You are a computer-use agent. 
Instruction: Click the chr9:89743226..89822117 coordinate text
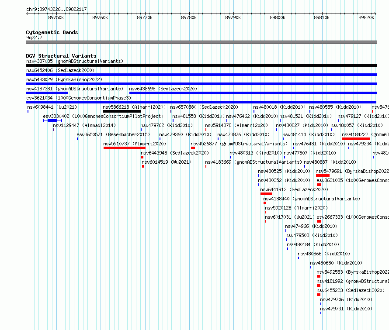56,10
